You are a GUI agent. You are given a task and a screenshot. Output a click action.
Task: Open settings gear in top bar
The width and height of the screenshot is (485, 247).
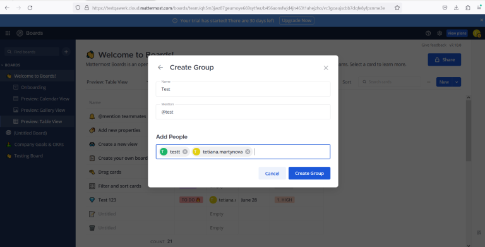[440, 33]
